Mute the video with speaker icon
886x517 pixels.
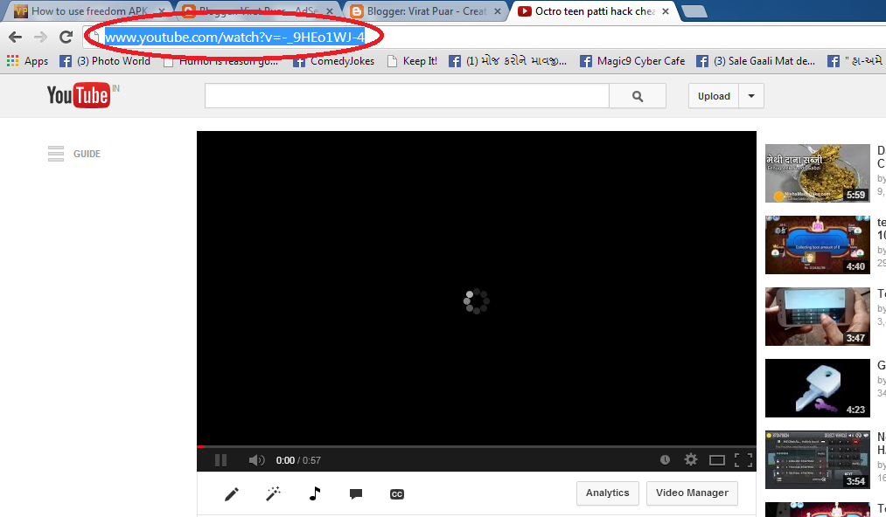click(x=255, y=458)
